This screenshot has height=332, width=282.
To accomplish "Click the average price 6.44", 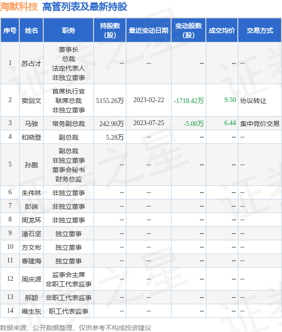I will point(230,123).
